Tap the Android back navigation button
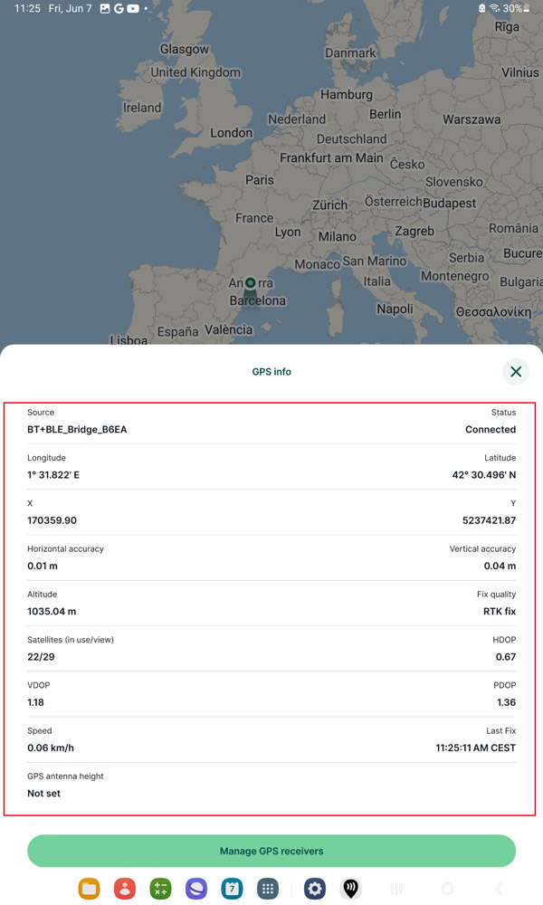 point(499,889)
